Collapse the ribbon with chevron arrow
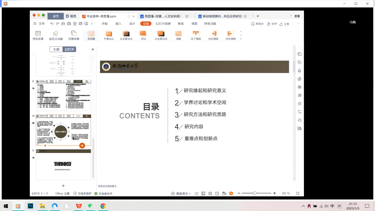 [x=299, y=24]
